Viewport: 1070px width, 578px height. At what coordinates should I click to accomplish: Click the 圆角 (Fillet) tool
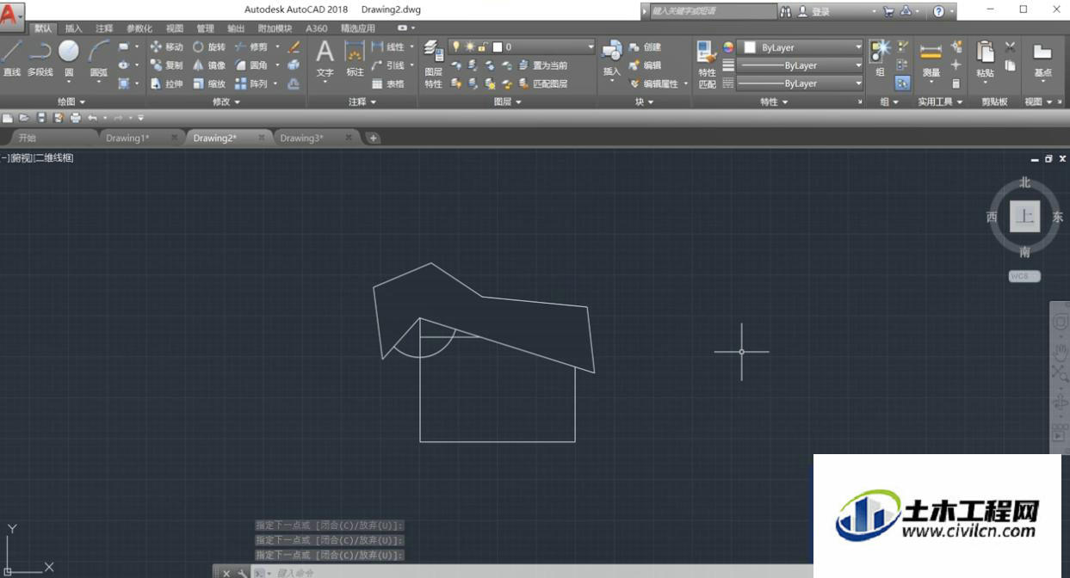(250, 65)
